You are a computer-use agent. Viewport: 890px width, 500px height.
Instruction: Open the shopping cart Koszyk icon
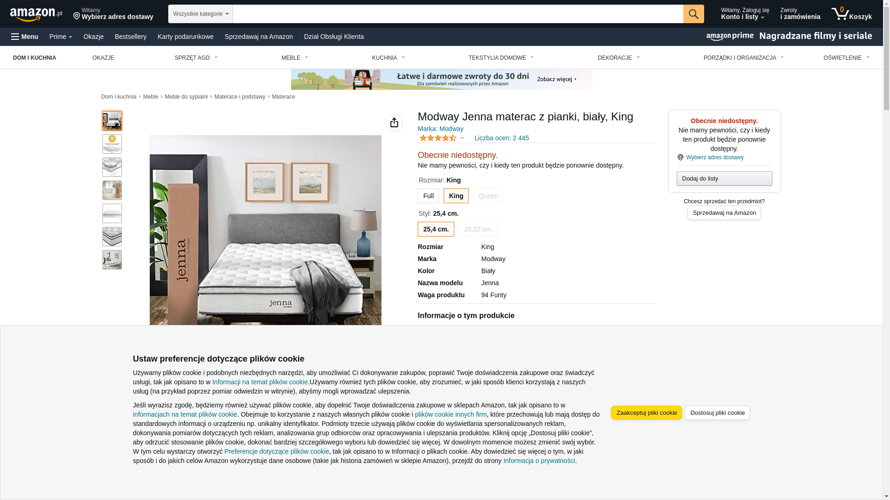tap(852, 14)
